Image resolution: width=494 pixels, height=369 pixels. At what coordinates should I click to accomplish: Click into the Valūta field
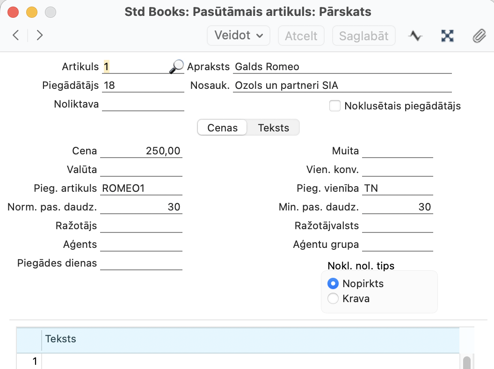tap(141, 170)
